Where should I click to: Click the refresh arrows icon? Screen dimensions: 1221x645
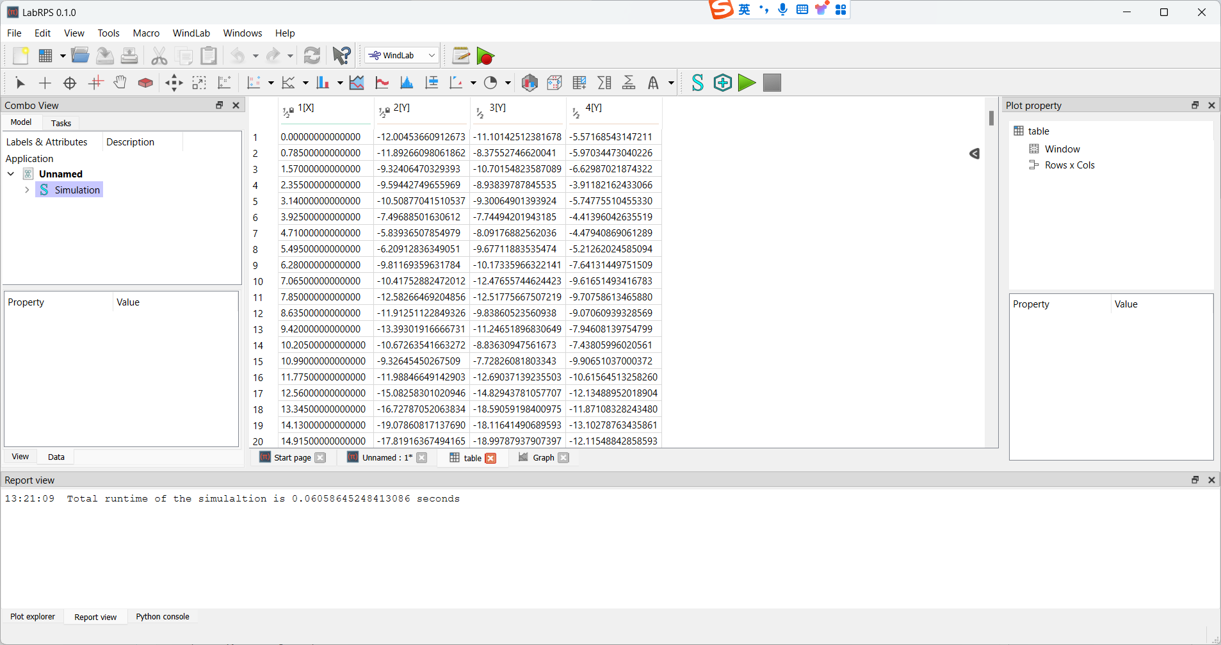[312, 56]
